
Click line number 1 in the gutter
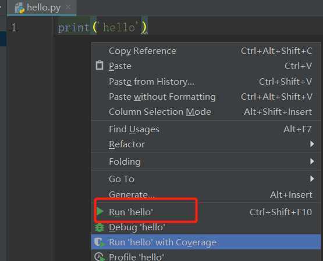[13, 27]
